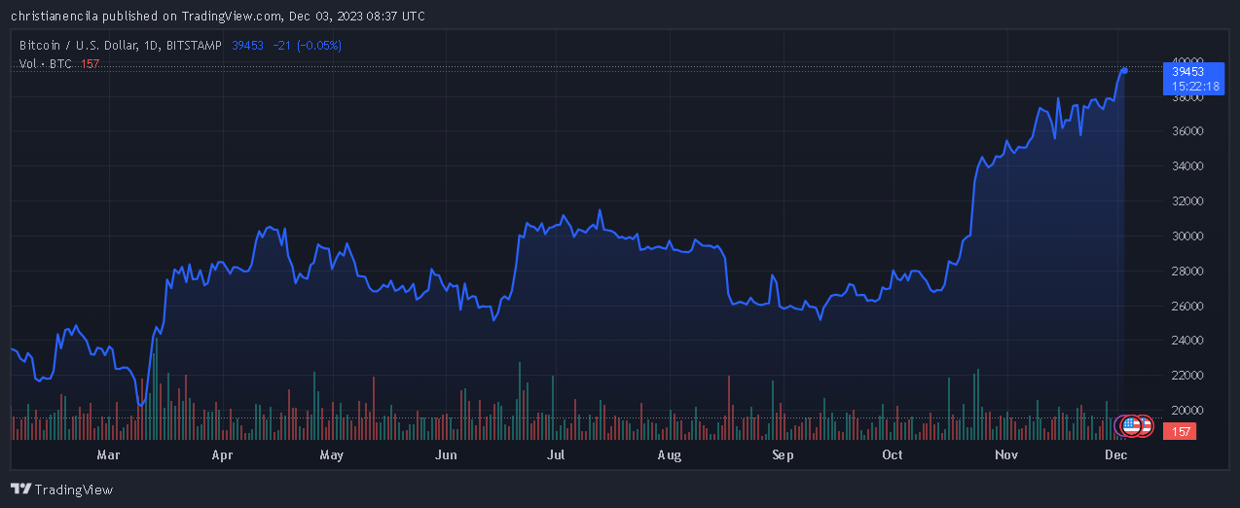Click the red 157 volume value in legend
This screenshot has width=1240, height=508.
pos(90,63)
